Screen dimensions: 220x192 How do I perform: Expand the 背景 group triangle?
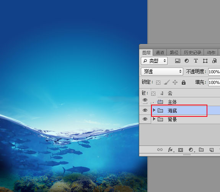[154, 119]
